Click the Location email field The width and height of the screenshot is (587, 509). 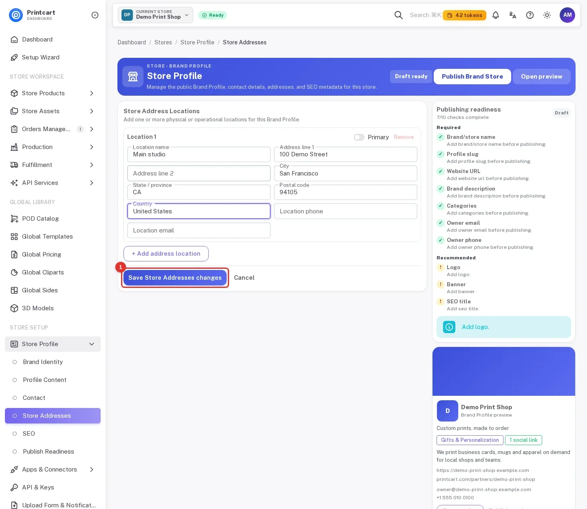tap(199, 230)
